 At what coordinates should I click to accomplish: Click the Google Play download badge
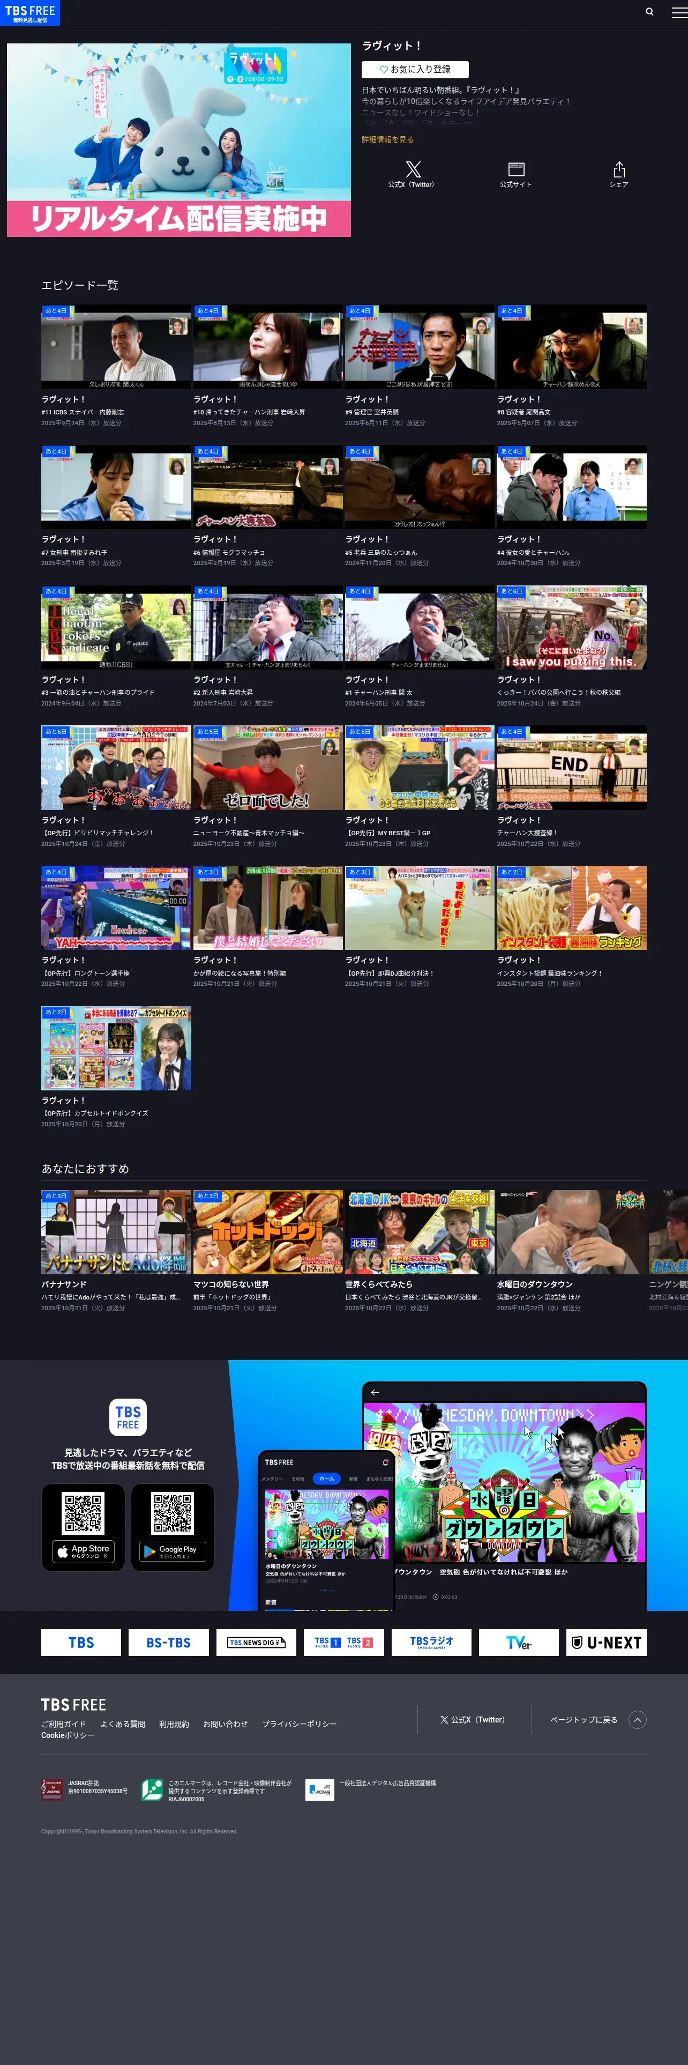[x=172, y=1551]
